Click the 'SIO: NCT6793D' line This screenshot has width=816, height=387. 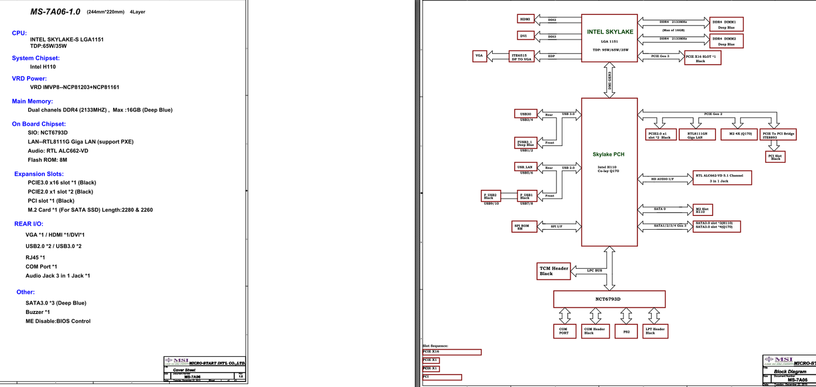pos(47,133)
